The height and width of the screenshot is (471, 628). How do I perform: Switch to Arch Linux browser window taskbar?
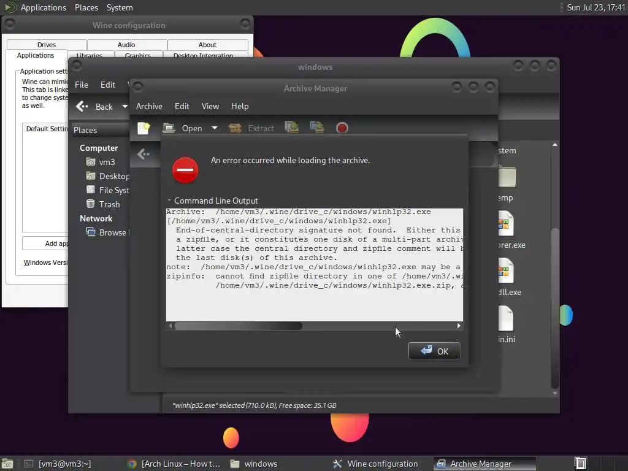pos(174,464)
